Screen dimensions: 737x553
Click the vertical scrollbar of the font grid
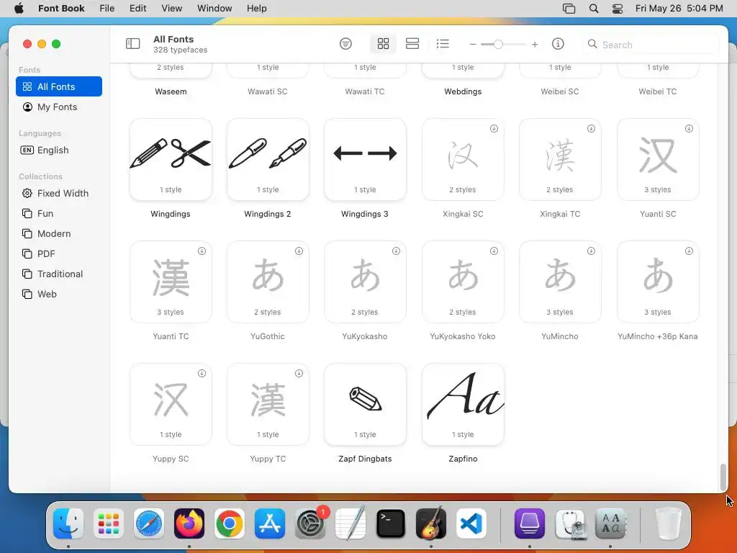723,477
